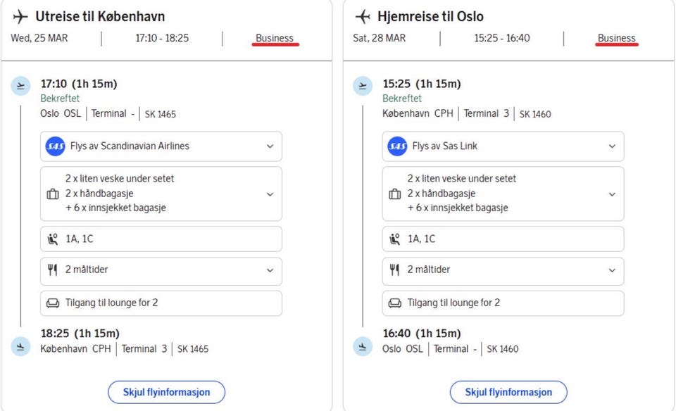
Task: Click the return departure plane icon at 15:25
Action: 363,86
